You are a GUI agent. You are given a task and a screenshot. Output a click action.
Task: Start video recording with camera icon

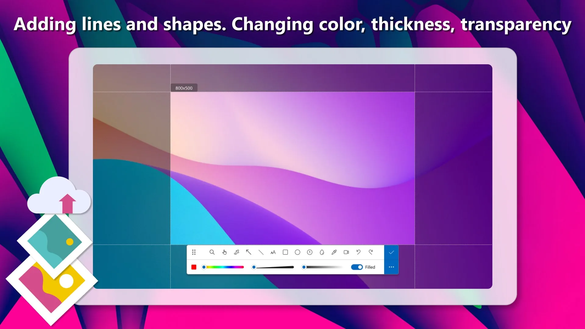[346, 252]
